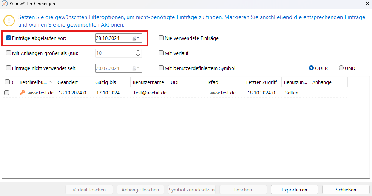Click the orange key icon for www.test.de
This screenshot has width=372, height=196.
pos(22,93)
